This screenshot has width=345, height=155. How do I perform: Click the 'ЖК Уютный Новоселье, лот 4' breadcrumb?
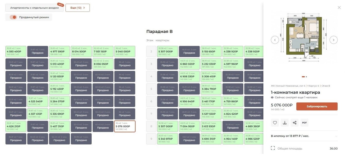coord(288,86)
